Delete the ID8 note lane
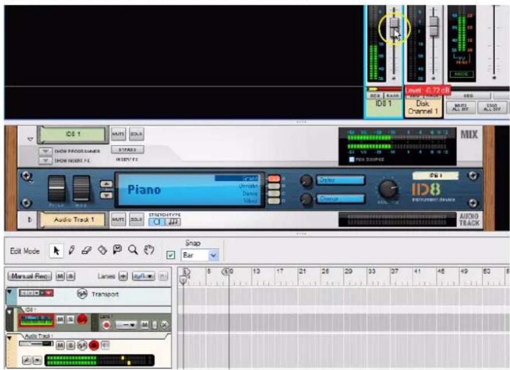The height and width of the screenshot is (370, 510). [x=165, y=325]
